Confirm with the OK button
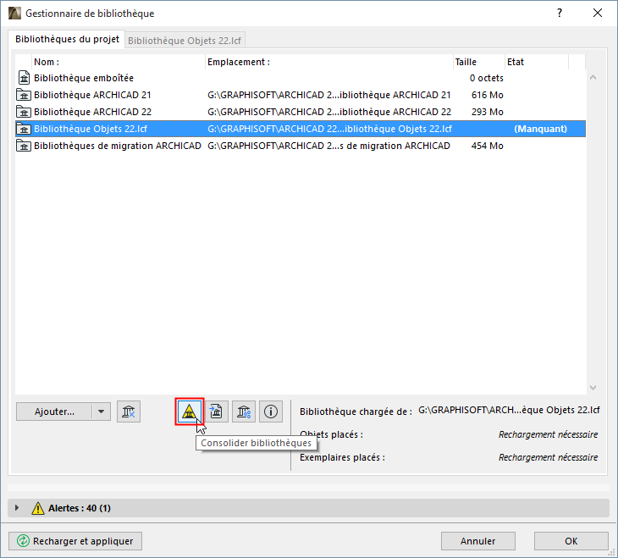The width and height of the screenshot is (618, 558). click(x=571, y=541)
